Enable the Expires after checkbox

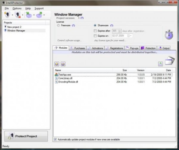[x=95, y=31]
